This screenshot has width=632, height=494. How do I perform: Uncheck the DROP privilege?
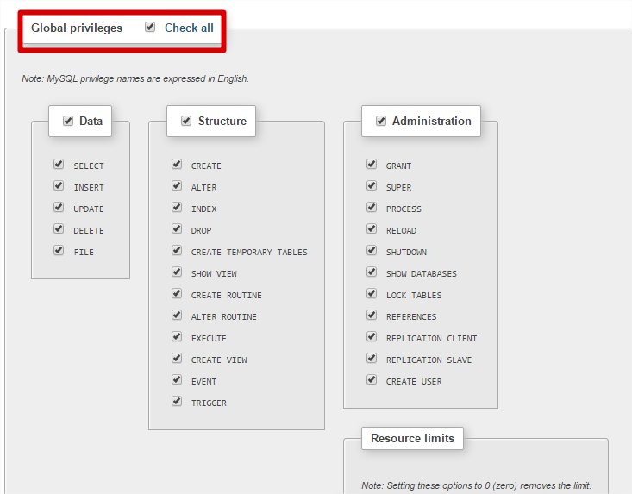coord(177,228)
